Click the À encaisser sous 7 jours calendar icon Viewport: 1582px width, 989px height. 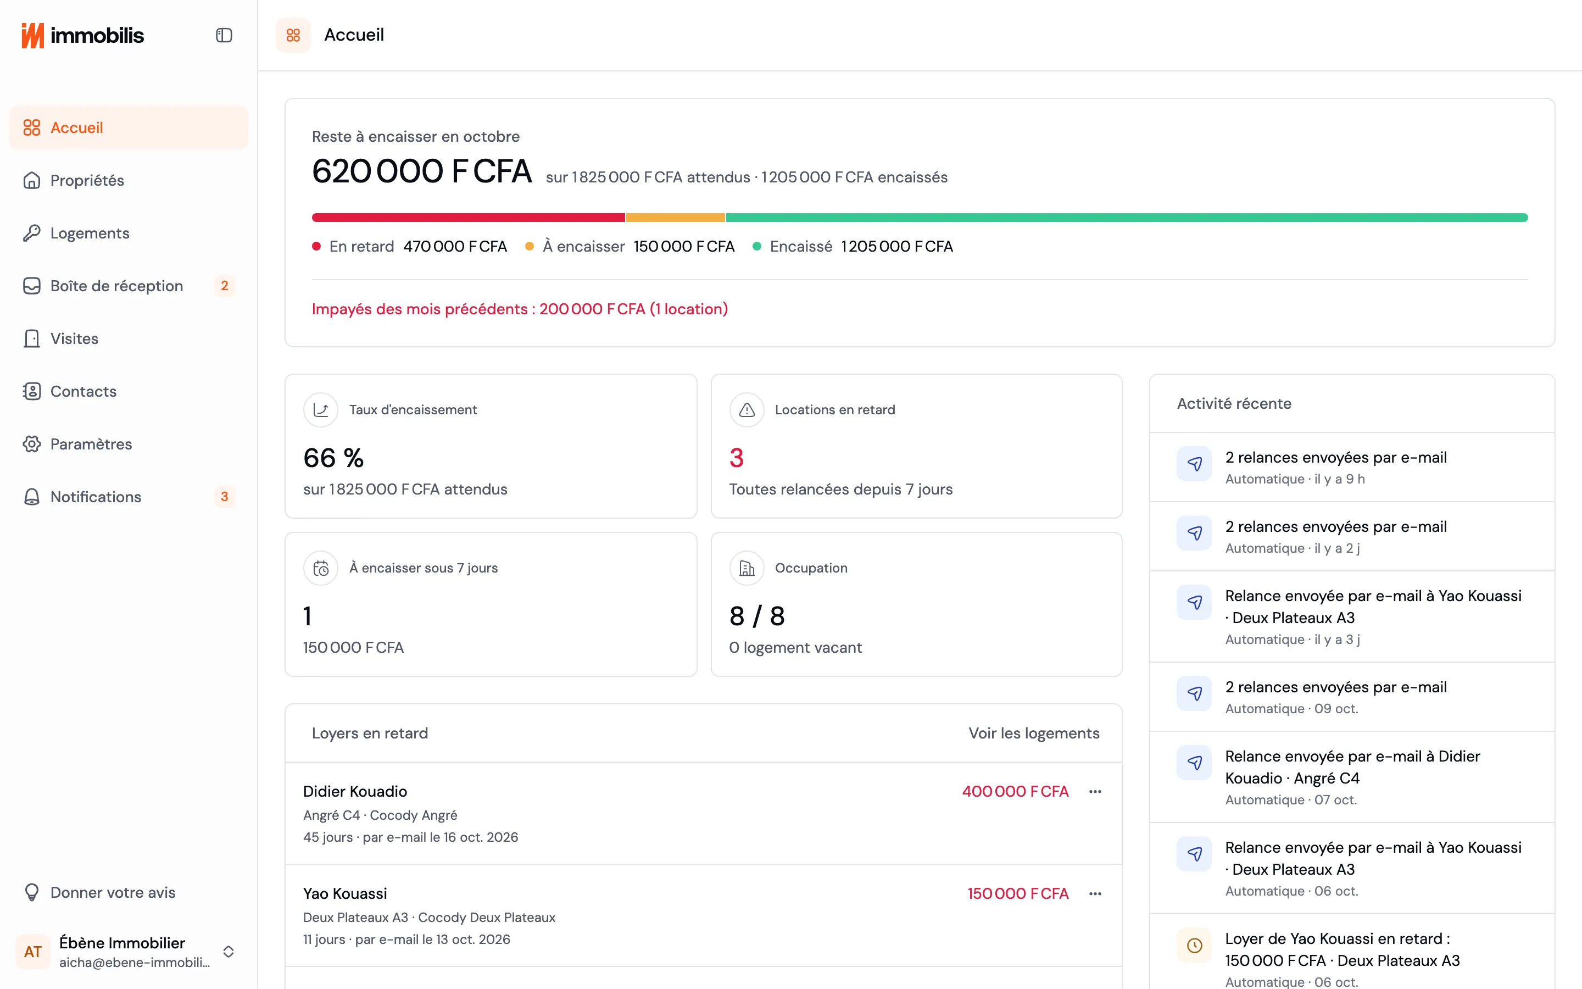point(320,568)
